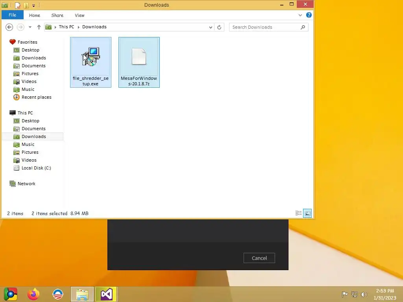Click the New folder quick access icon
Image resolution: width=403 pixels, height=302 pixels.
click(x=26, y=5)
